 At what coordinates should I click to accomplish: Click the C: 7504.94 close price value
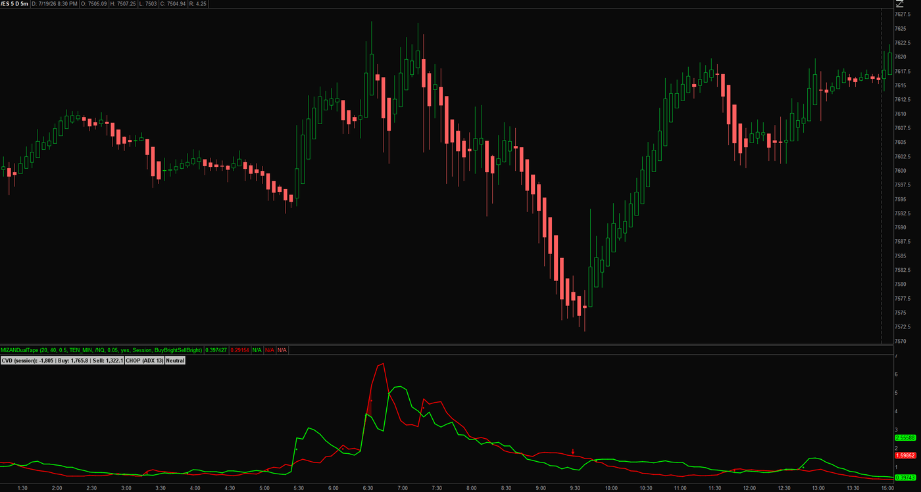172,4
